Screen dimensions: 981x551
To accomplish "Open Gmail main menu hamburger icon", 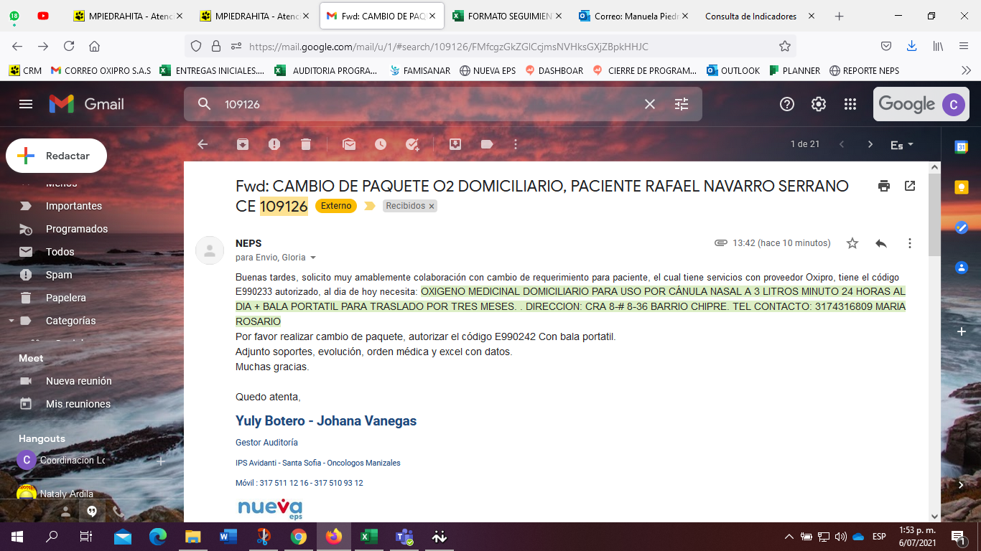I will (26, 104).
